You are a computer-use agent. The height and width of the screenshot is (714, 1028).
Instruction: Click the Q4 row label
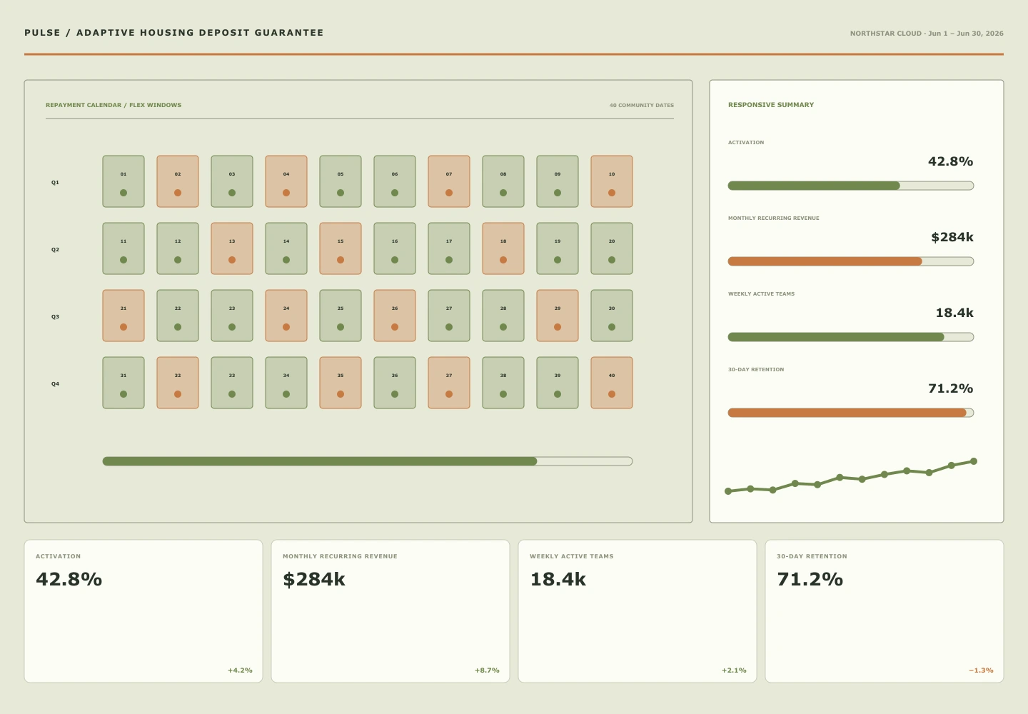pos(55,384)
